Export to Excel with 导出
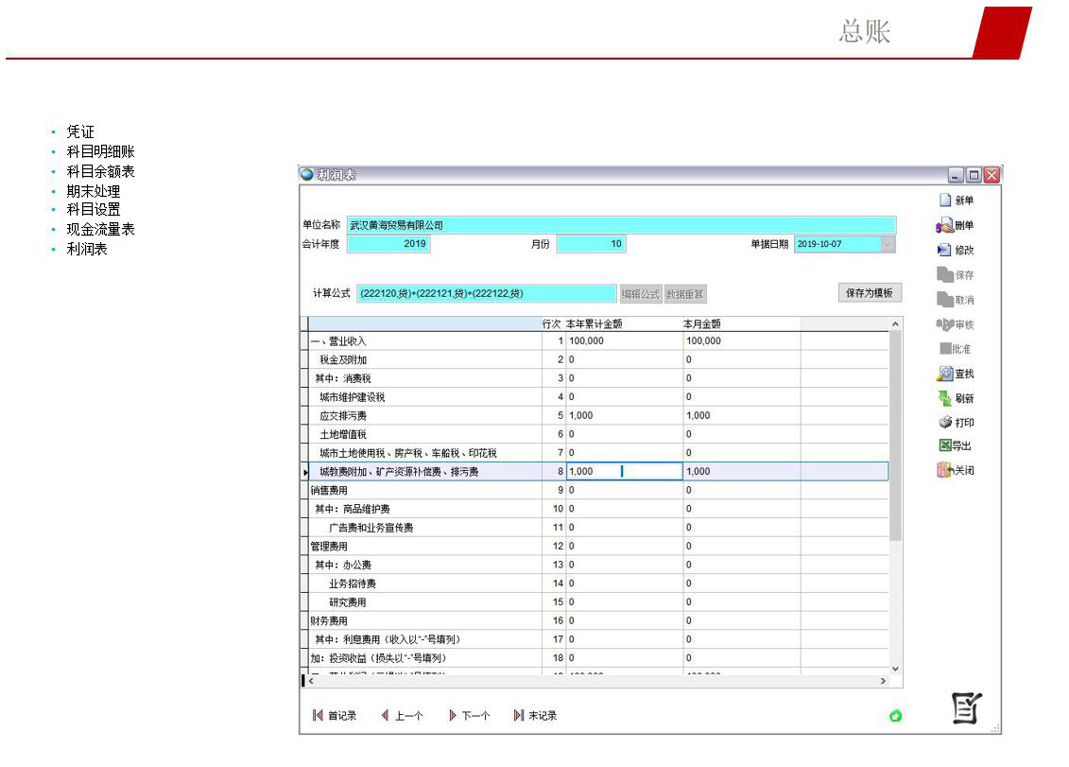The height and width of the screenshot is (767, 1069). coord(944,445)
